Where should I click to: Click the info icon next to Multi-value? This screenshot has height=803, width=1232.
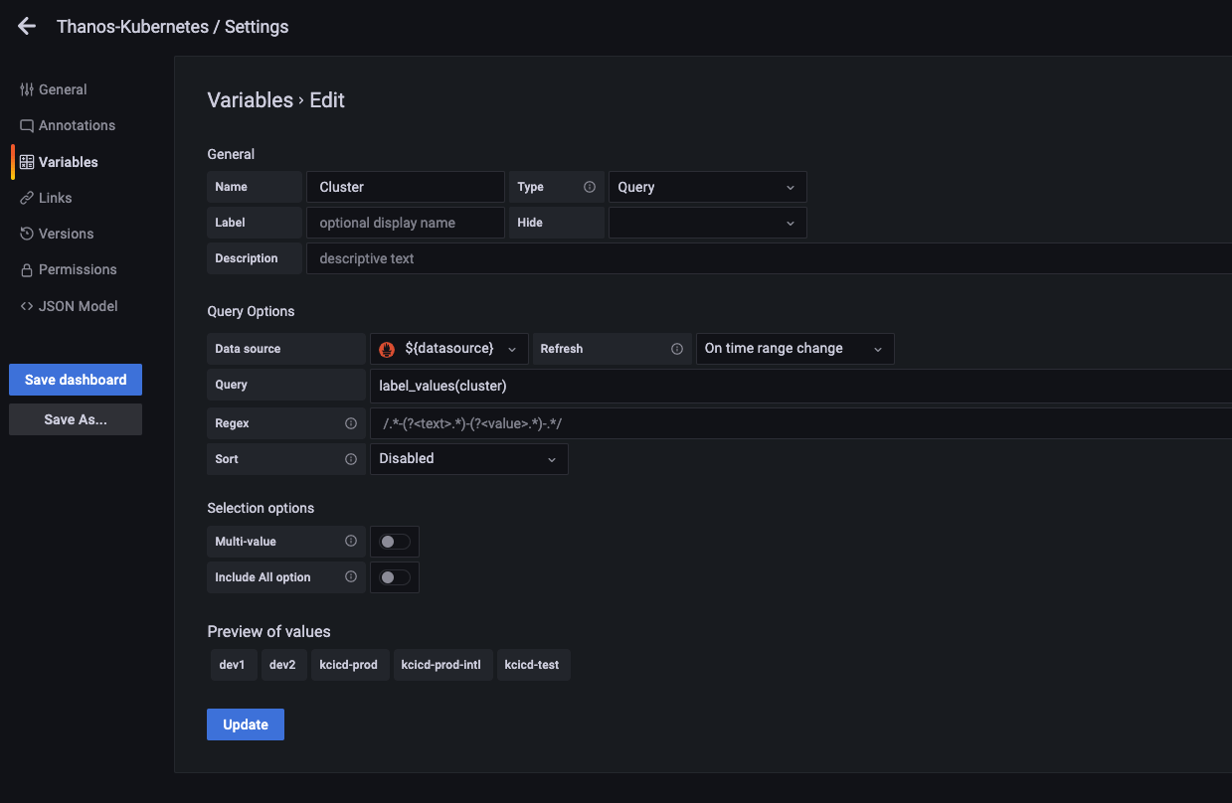[351, 542]
